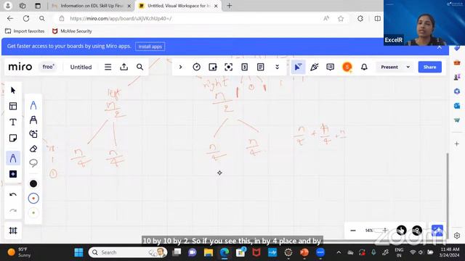Export the board with upload icon
Image resolution: width=465 pixels, height=261 pixels.
124,67
